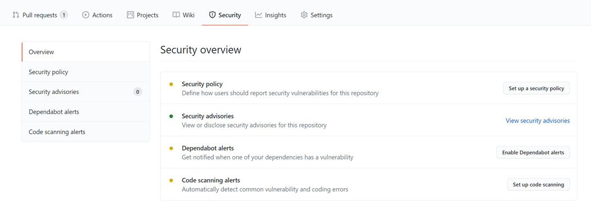Open Code scanning alerts in the sidebar
Image resolution: width=591 pixels, height=216 pixels.
click(x=85, y=132)
